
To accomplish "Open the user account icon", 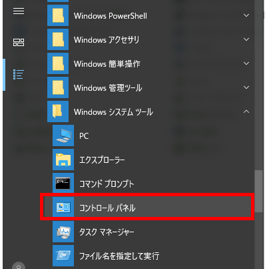I will pos(19,266).
